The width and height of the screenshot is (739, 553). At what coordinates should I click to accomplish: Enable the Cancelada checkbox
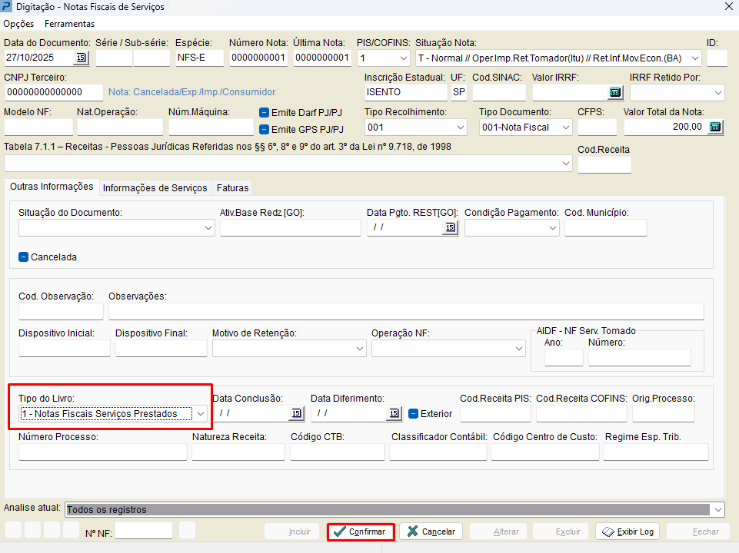(x=24, y=257)
